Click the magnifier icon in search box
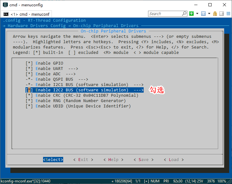This screenshot has width=232, height=184. tap(184, 14)
